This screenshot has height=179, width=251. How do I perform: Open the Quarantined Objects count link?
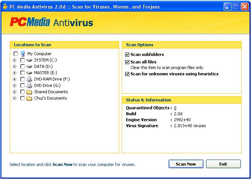[x=175, y=108]
